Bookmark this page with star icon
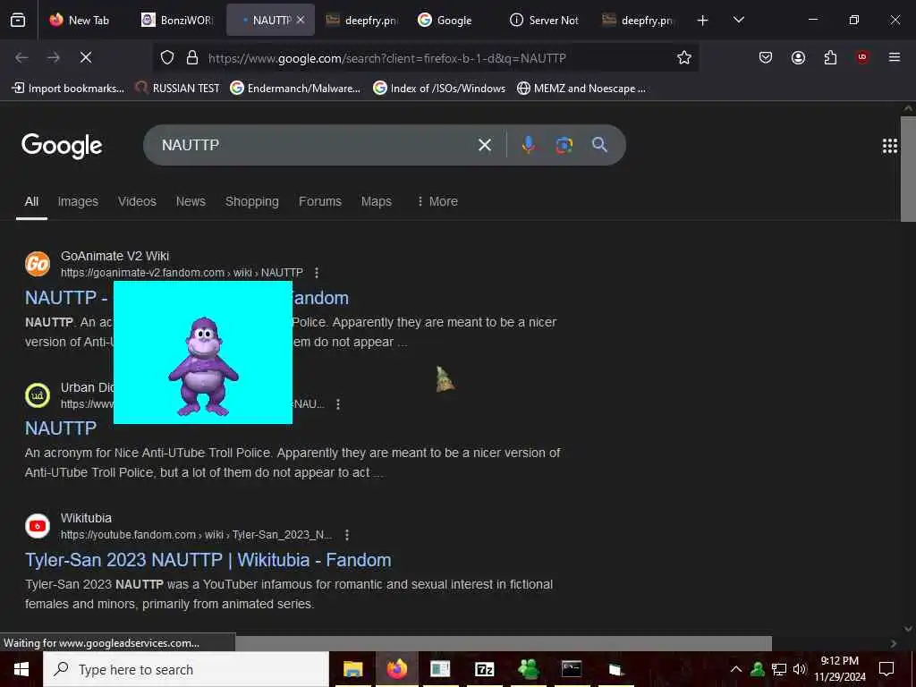This screenshot has width=916, height=687. click(684, 58)
